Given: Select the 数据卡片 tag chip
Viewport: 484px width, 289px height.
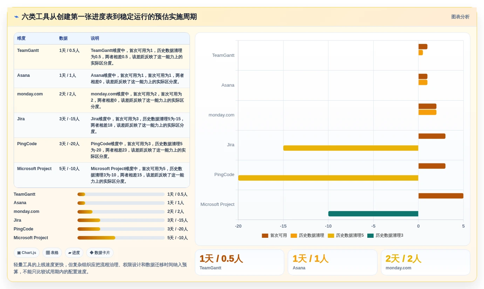Looking at the screenshot, I should click(x=100, y=253).
